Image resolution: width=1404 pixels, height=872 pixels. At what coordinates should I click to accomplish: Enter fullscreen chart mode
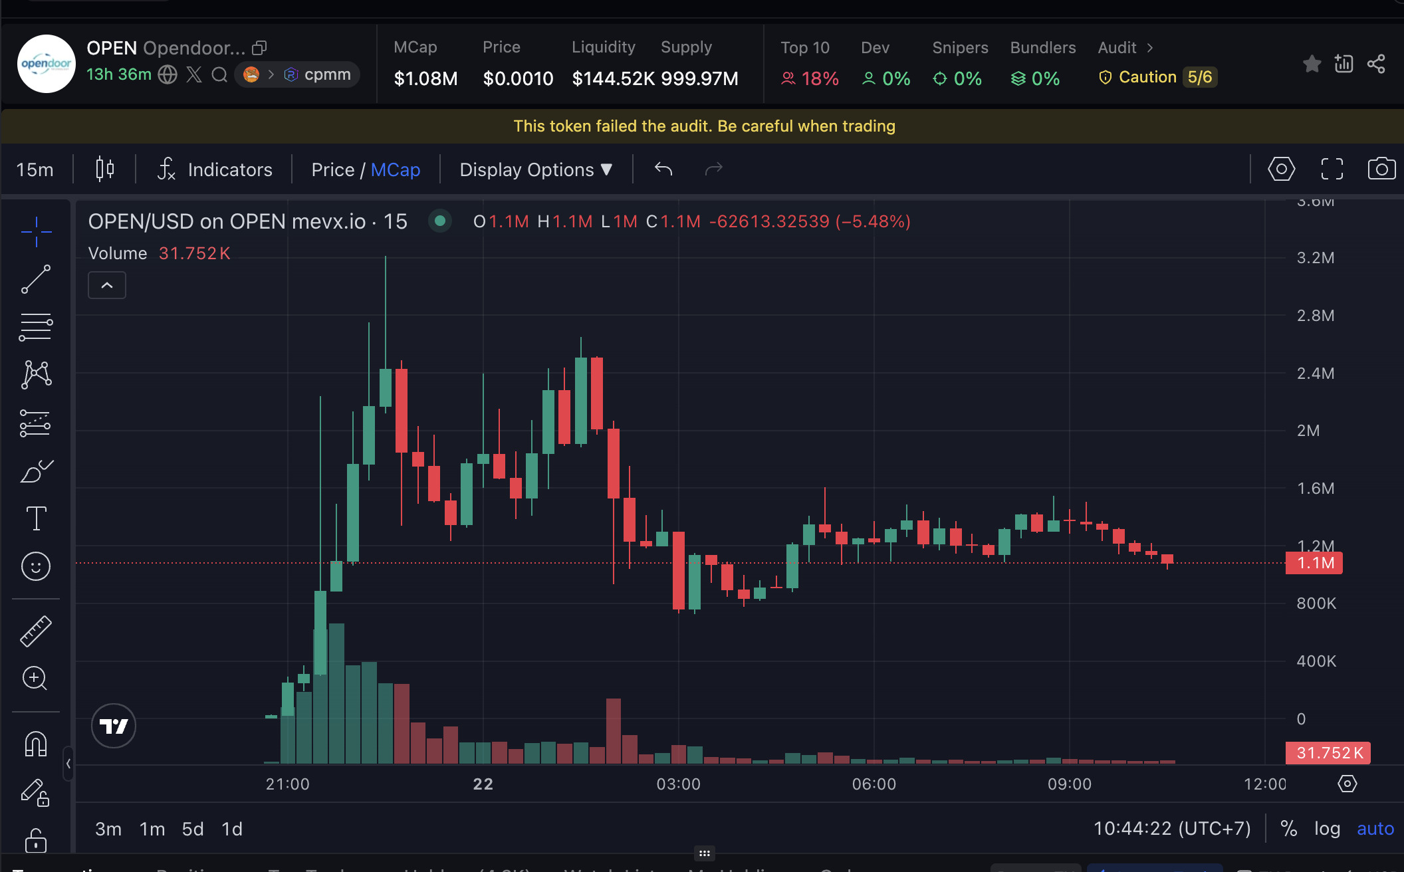click(1332, 169)
